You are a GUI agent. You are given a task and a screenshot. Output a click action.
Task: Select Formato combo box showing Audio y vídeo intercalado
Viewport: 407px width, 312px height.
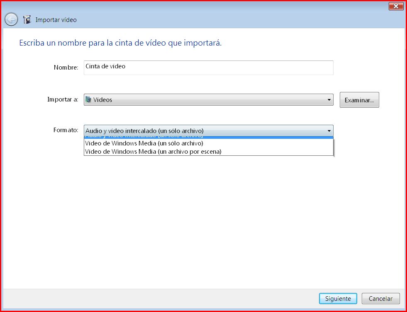(x=208, y=131)
